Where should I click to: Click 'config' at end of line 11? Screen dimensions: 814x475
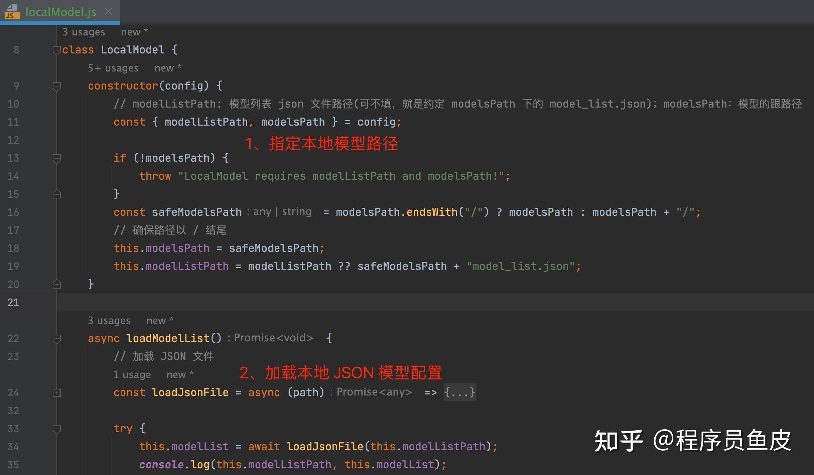tap(376, 122)
